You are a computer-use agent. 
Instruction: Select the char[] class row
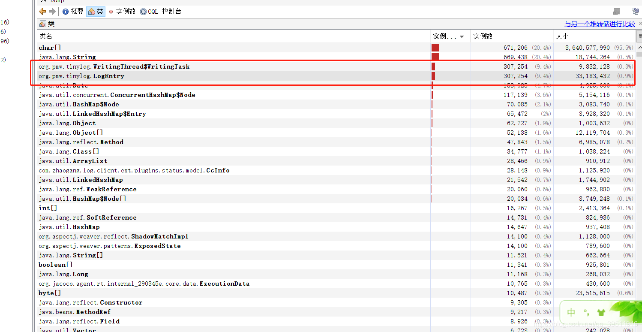click(x=336, y=48)
